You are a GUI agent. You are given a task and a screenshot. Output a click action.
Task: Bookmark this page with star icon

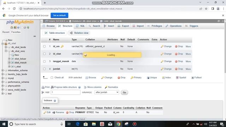[x=206, y=8]
